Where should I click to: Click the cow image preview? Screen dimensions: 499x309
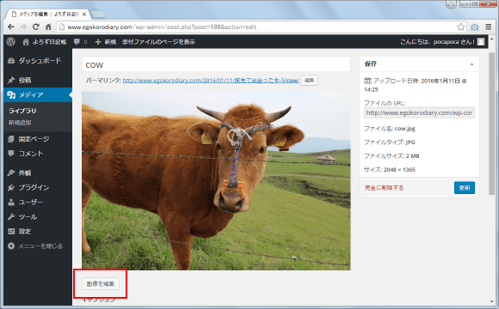[216, 181]
